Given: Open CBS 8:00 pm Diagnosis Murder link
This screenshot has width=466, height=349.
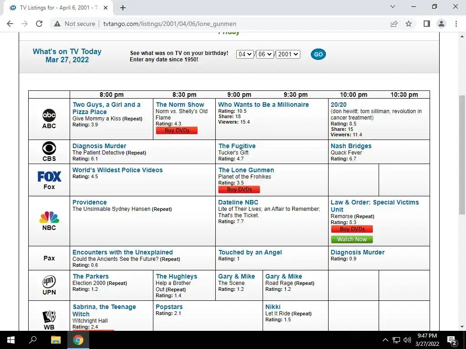Looking at the screenshot, I should (99, 146).
